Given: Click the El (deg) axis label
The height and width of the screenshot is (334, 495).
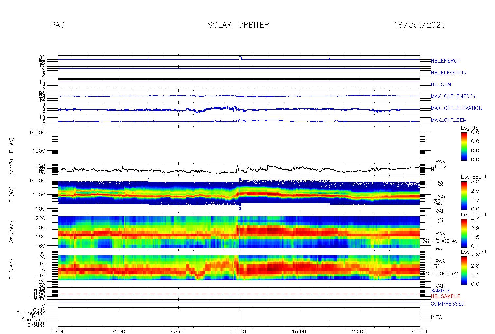Looking at the screenshot, I should pyautogui.click(x=12, y=269).
